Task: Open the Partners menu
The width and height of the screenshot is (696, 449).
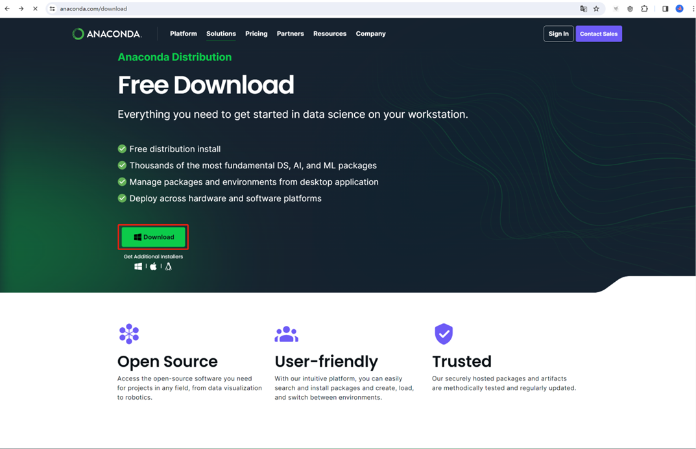Action: point(291,34)
